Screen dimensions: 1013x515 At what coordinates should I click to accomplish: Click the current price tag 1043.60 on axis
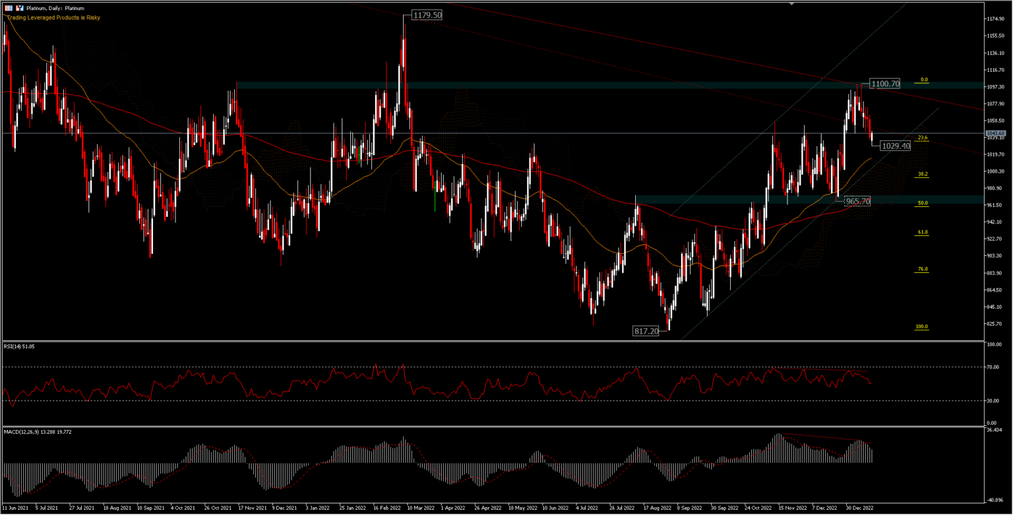[x=995, y=133]
